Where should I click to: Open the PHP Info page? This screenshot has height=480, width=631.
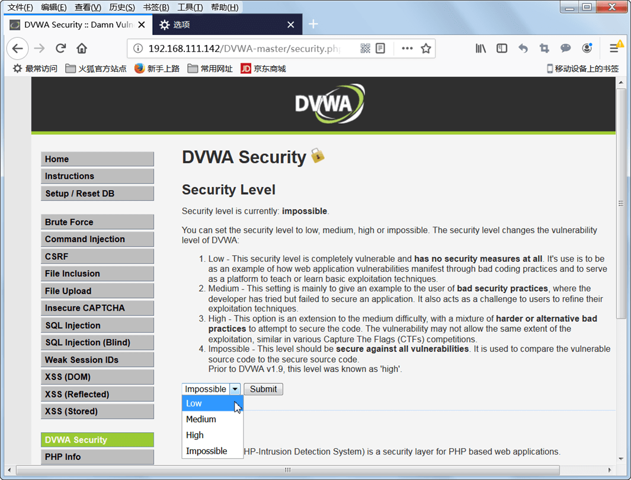click(x=97, y=457)
